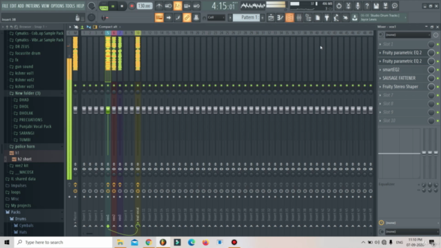441x248 pixels.
Task: Expand the smartEQ2 slot menu arrow
Action: coord(380,70)
